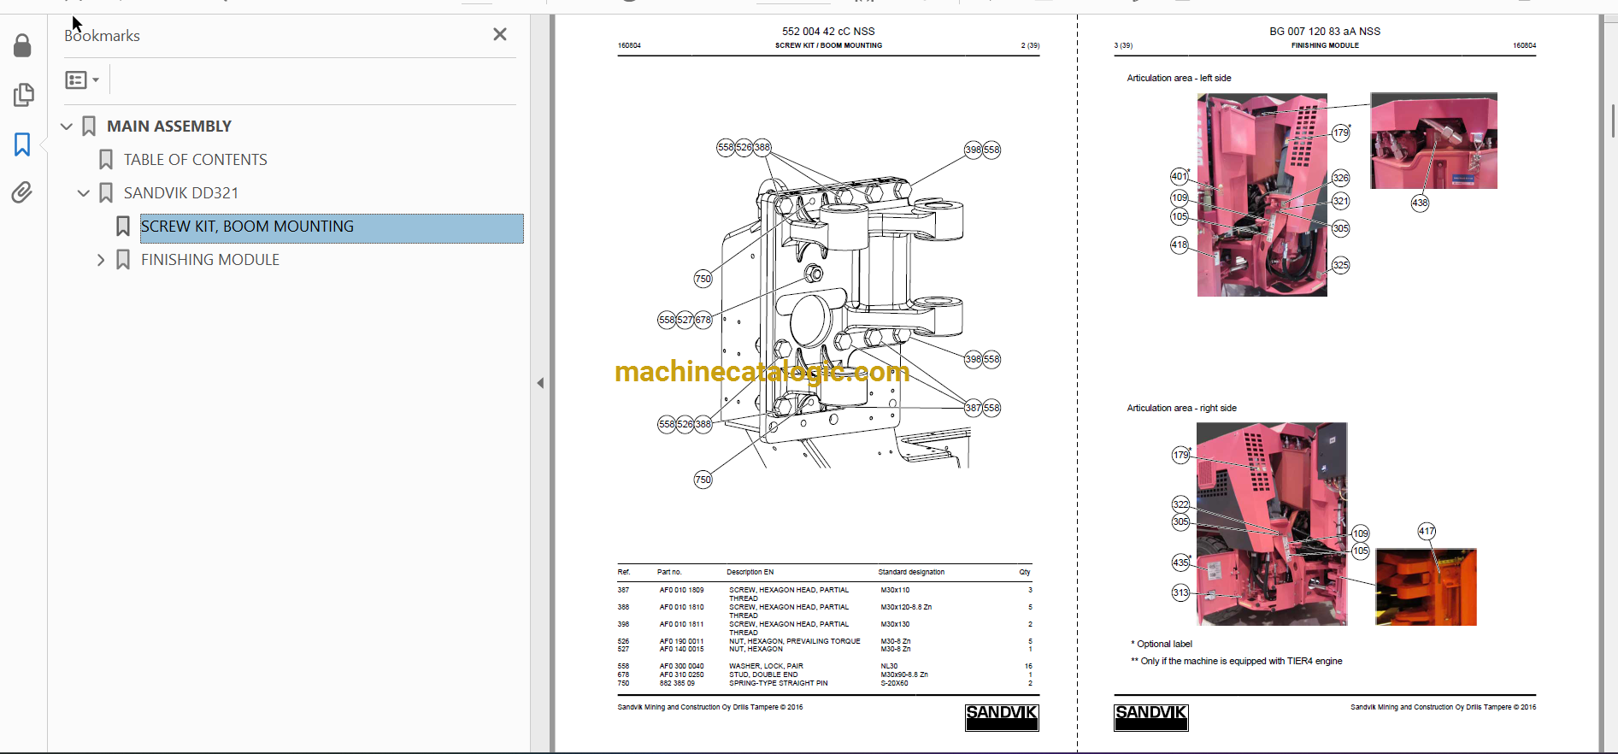Click part number AF0 010 1809
The image size is (1618, 754).
(x=681, y=590)
